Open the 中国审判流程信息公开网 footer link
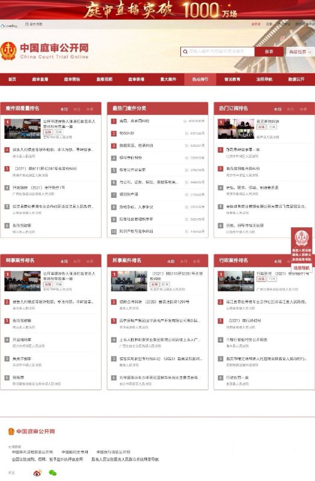This screenshot has width=315, height=481. point(32,452)
